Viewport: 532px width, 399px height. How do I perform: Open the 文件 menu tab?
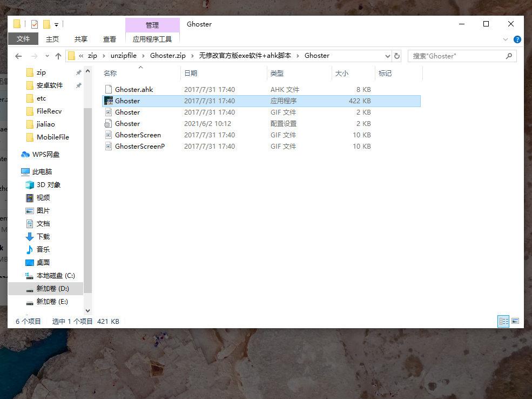tap(23, 39)
